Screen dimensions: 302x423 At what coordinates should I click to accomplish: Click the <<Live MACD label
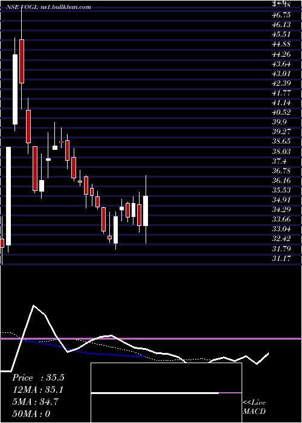[x=254, y=407]
